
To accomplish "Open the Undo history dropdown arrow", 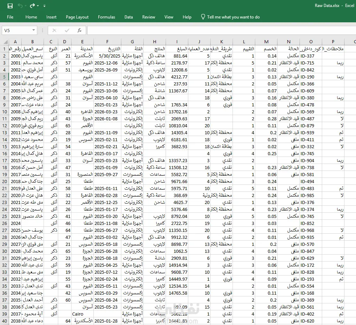I will [25, 6].
